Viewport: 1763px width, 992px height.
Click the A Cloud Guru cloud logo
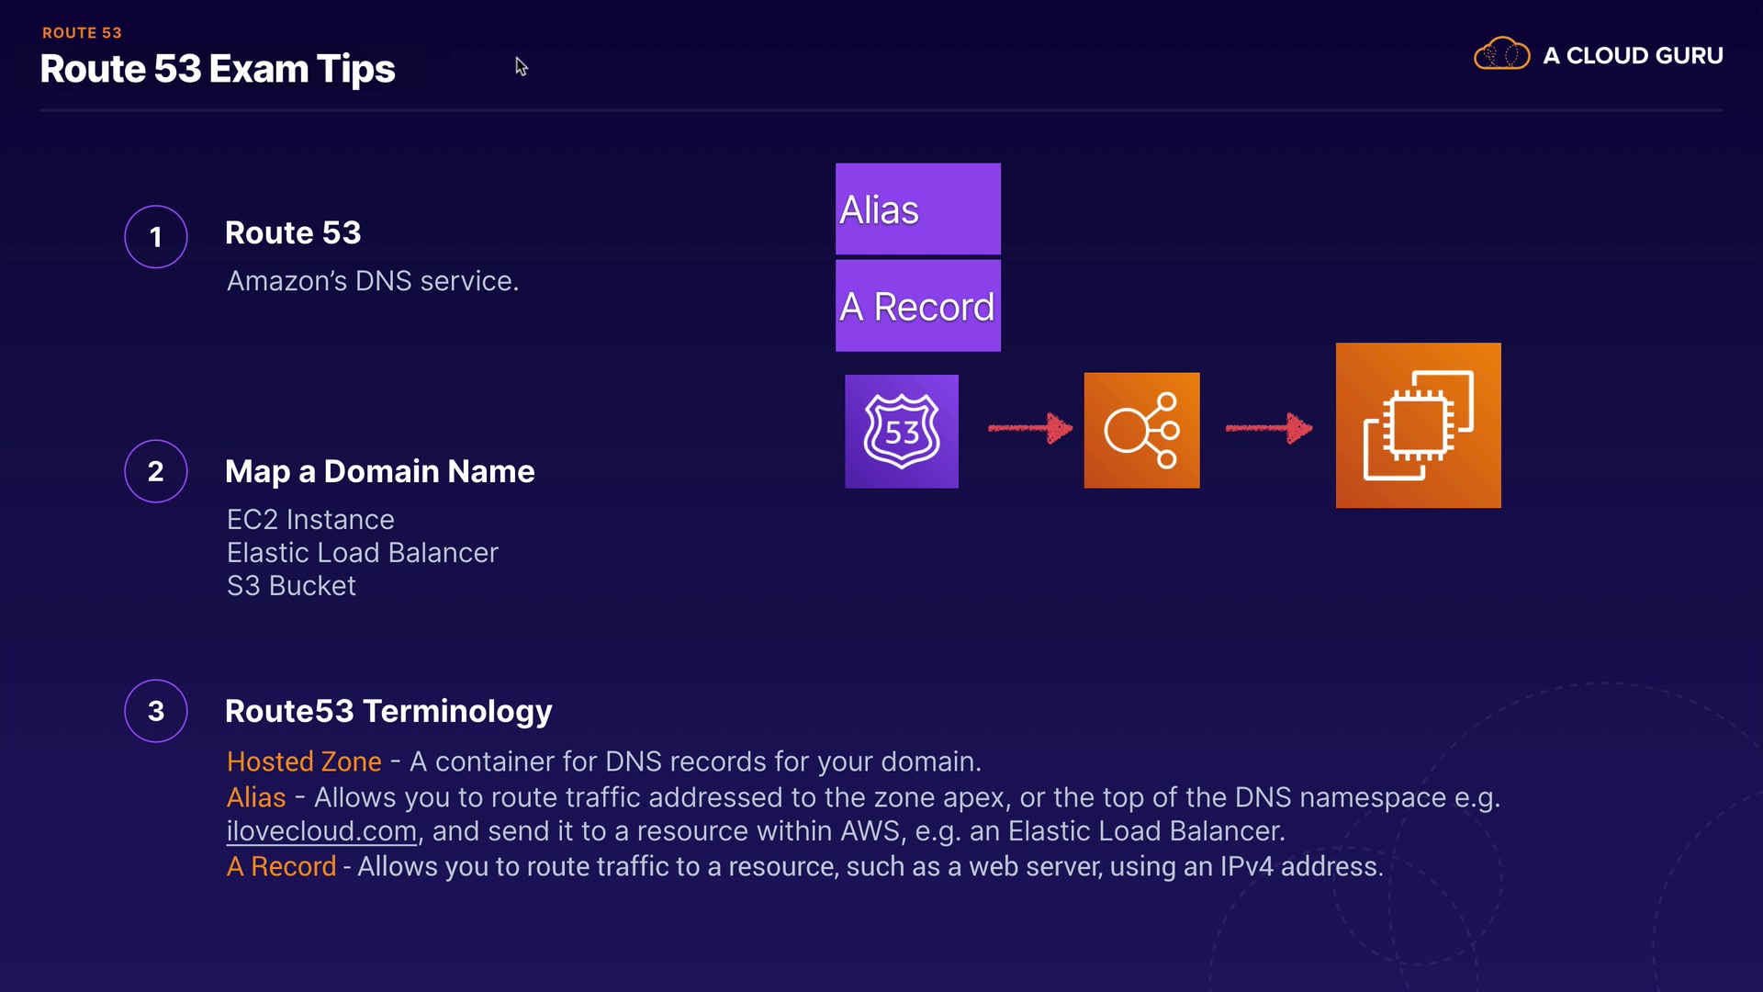[x=1501, y=55]
